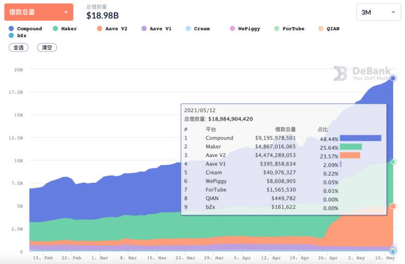Click Aave V2 amount $4,474,289,053

click(x=276, y=155)
